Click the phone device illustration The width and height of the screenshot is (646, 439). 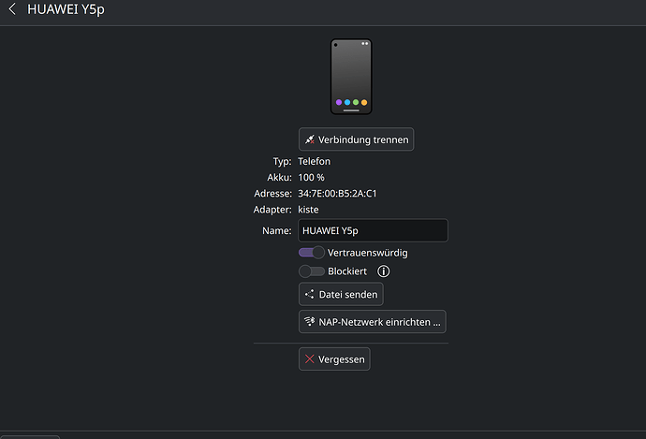351,76
